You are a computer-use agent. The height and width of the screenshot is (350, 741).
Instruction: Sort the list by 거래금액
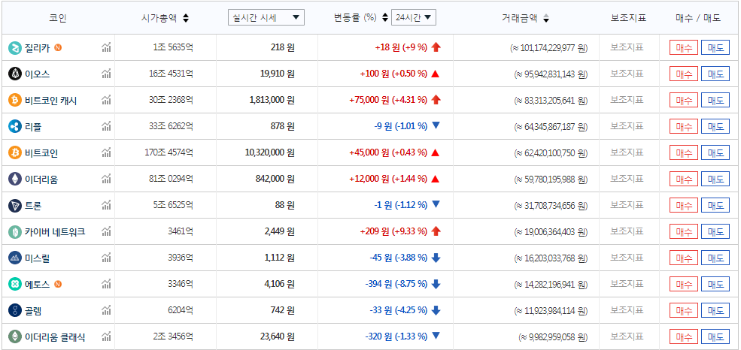(546, 18)
